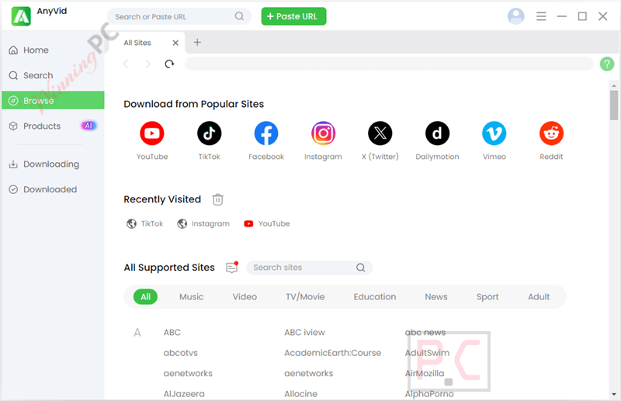Click the Paste URL button
This screenshot has height=401, width=621.
point(294,16)
